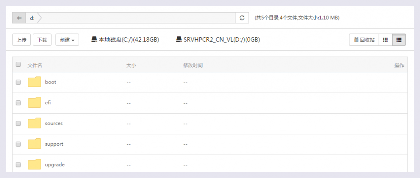Click the efi folder icon
This screenshot has width=420, height=178.
(x=34, y=102)
